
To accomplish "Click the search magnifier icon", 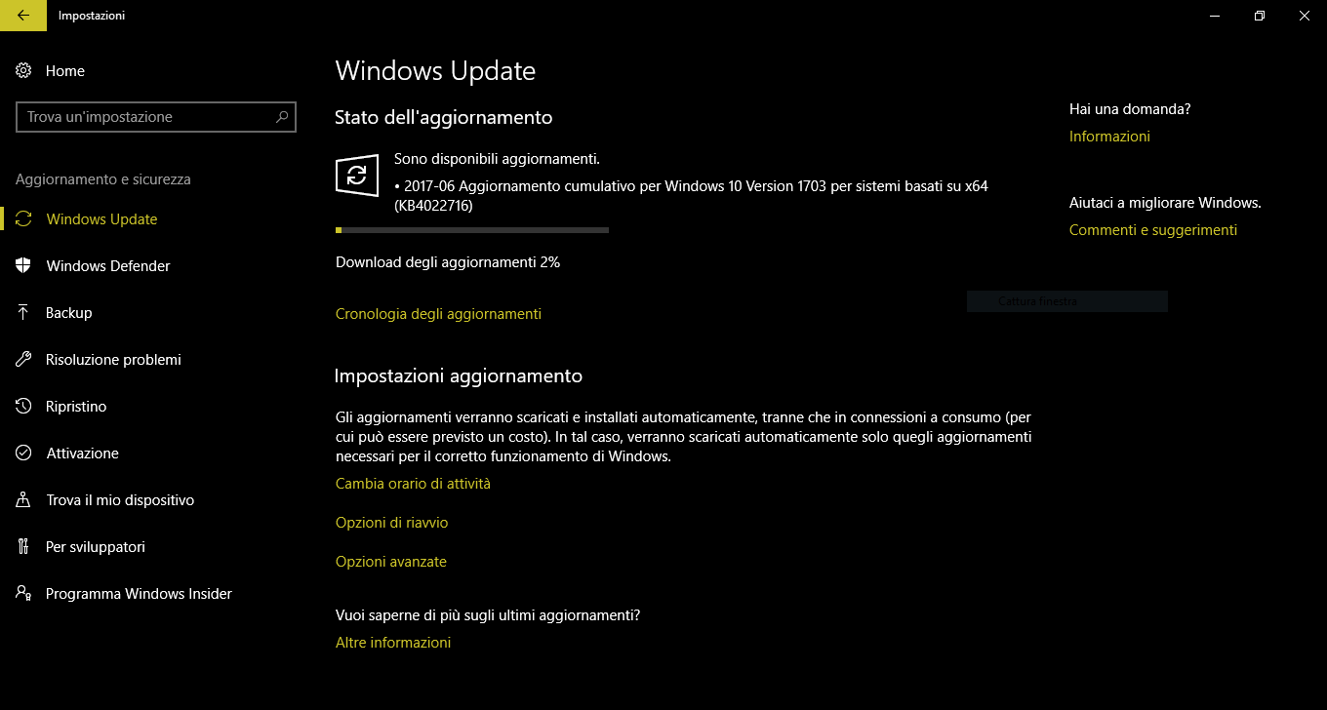I will point(282,117).
